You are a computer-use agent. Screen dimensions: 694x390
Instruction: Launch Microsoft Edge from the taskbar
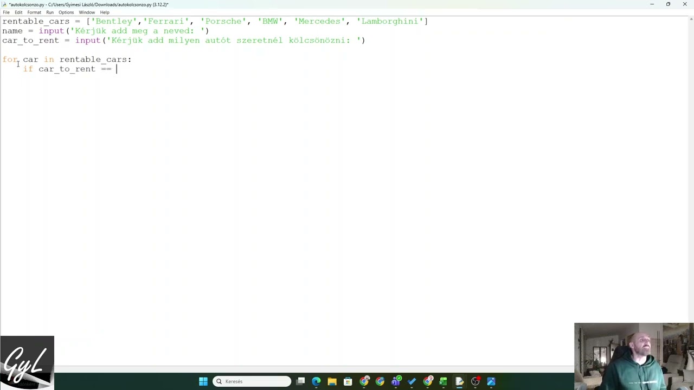pos(316,381)
